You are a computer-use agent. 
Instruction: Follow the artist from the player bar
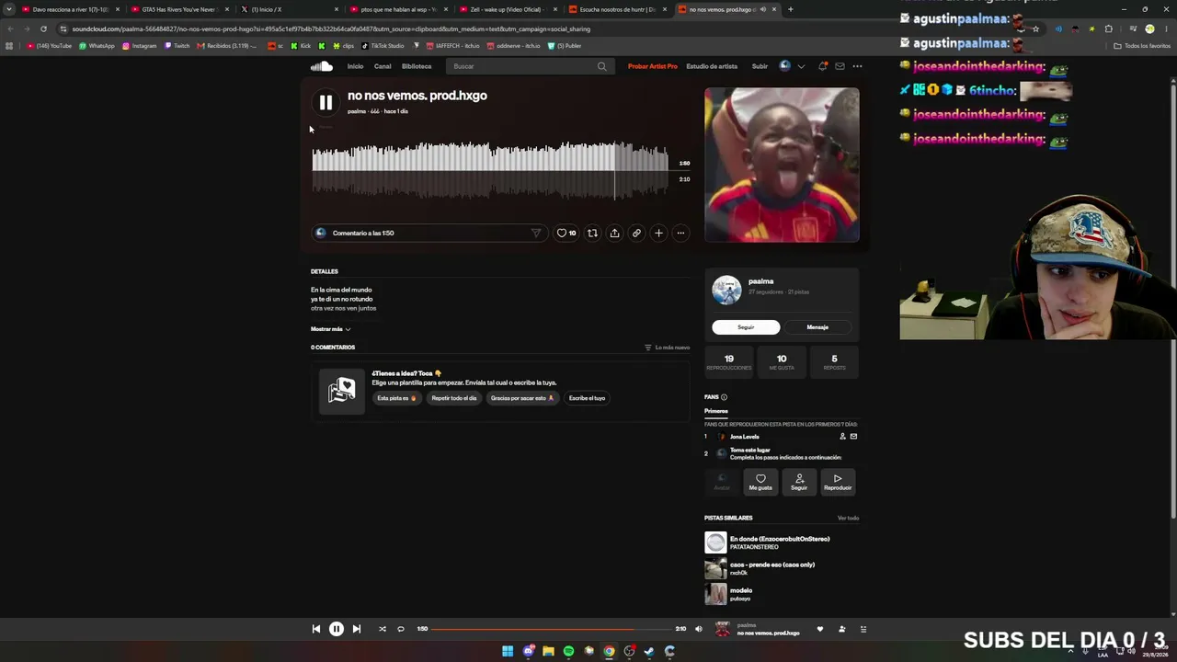[x=841, y=630]
